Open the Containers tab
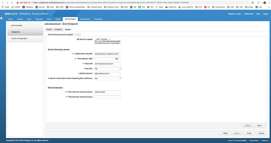The image size is (271, 143). click(x=98, y=19)
